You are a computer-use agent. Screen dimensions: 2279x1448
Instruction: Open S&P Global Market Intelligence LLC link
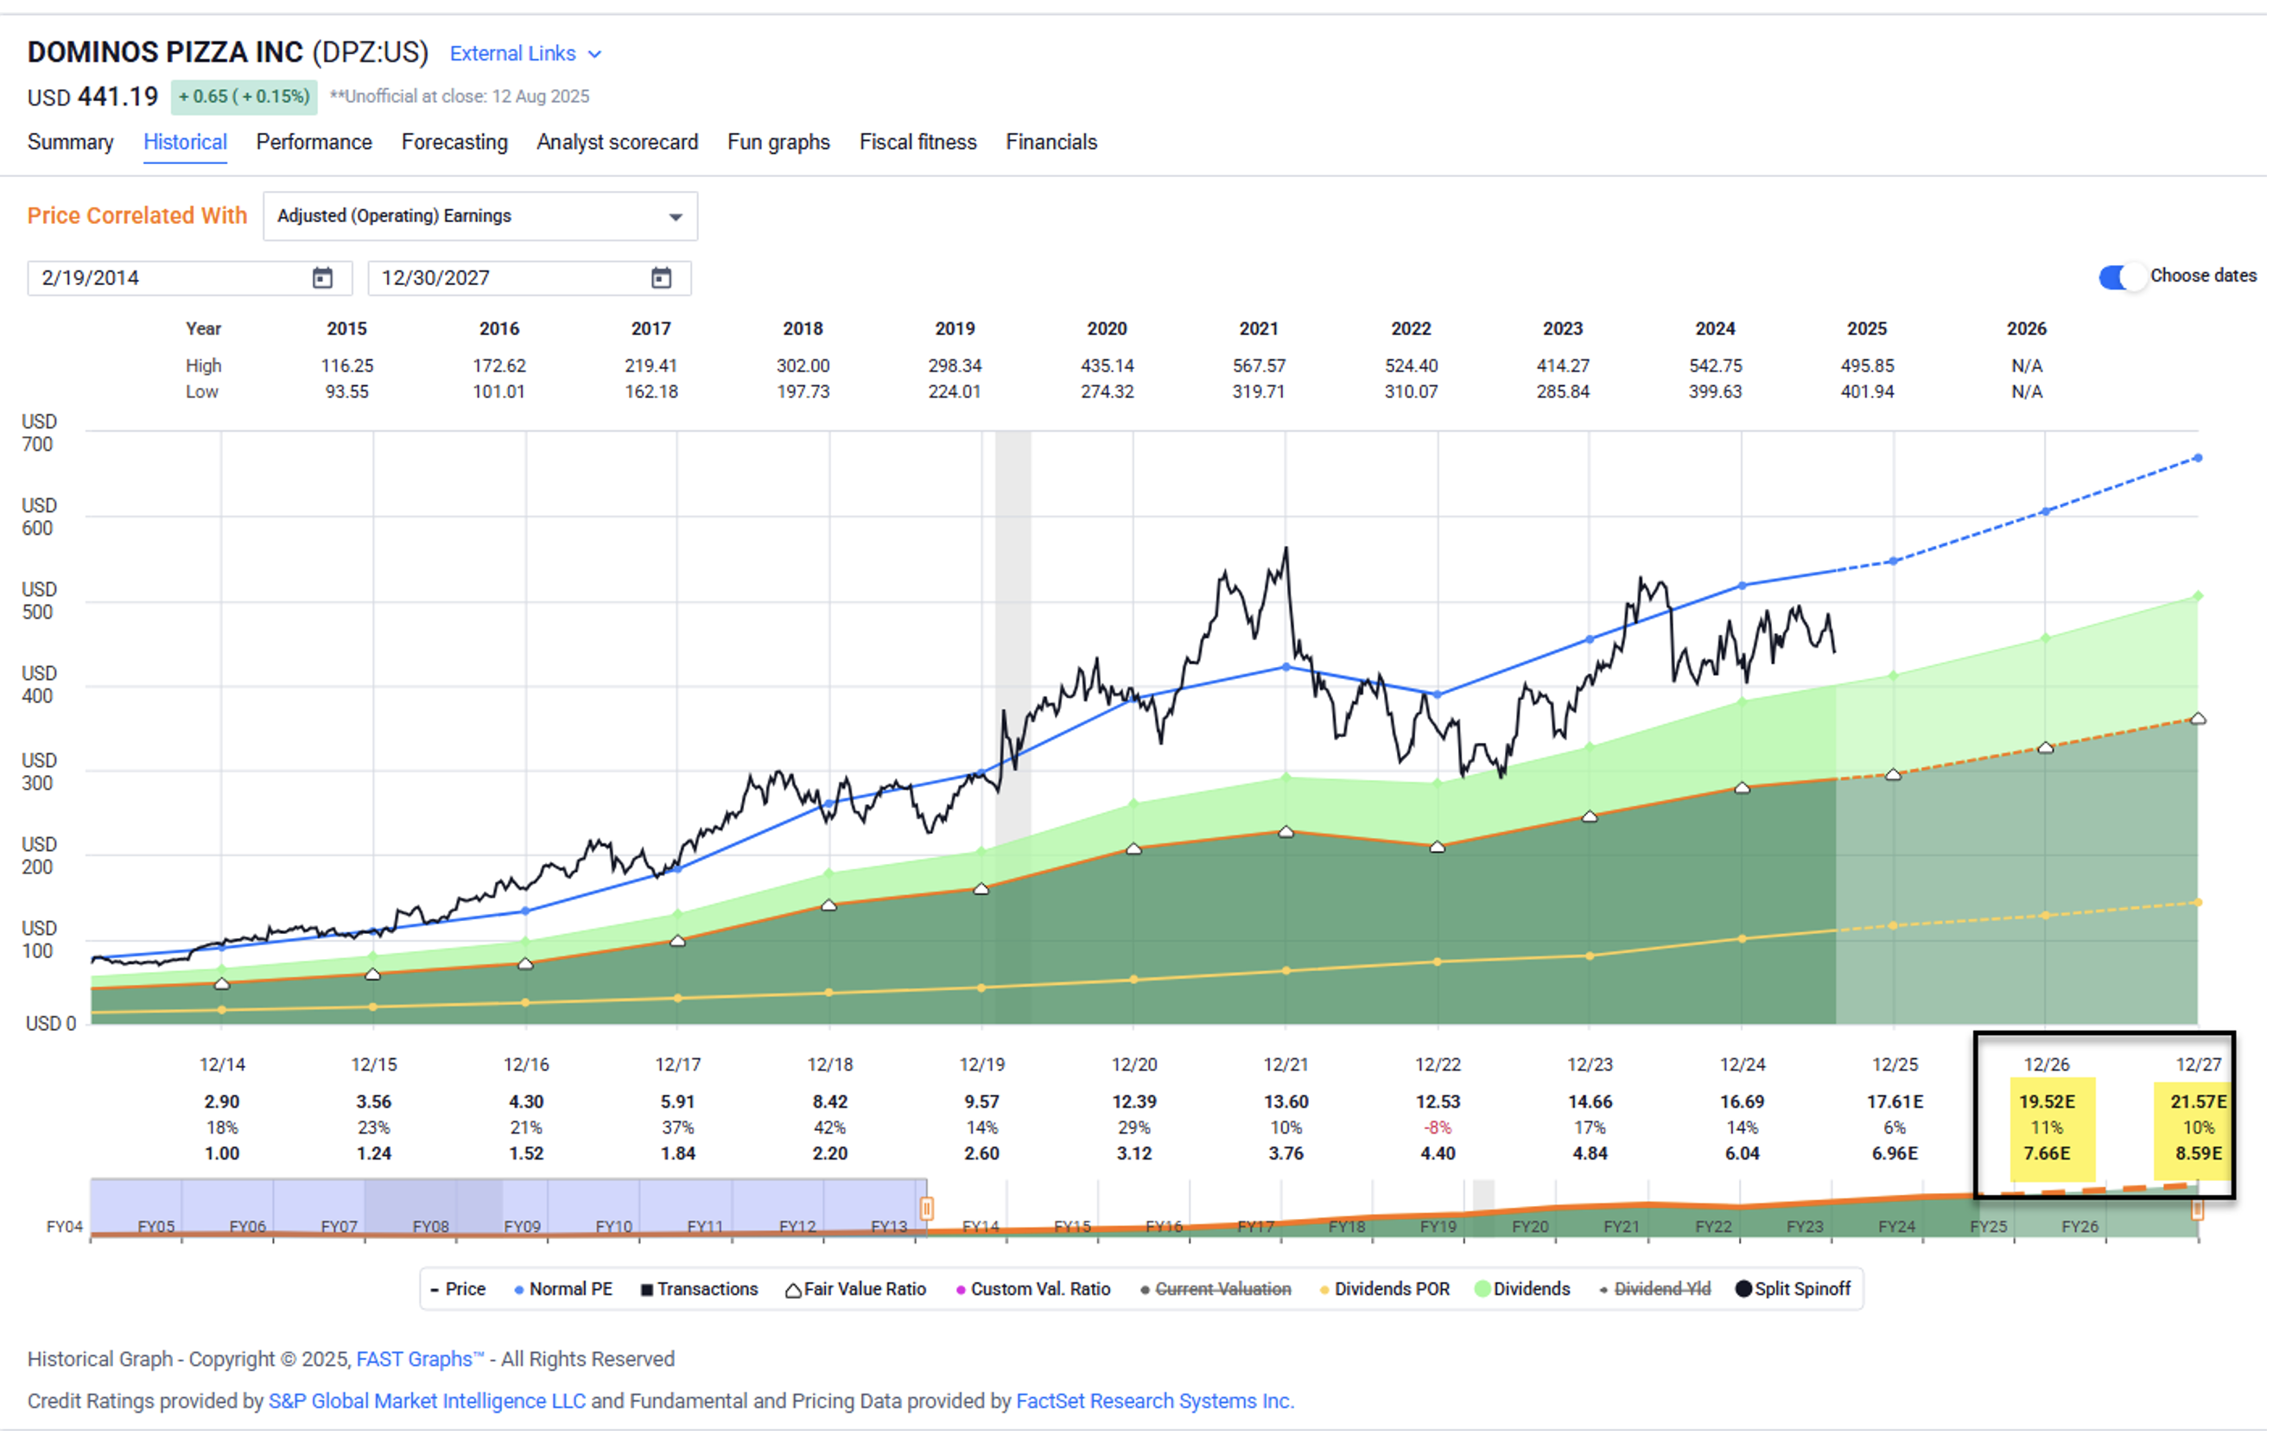pos(427,1400)
